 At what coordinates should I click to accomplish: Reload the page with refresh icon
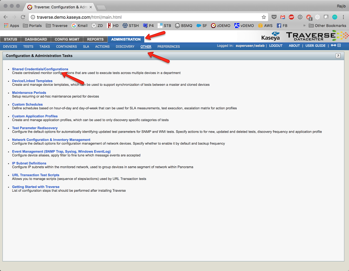(23, 17)
